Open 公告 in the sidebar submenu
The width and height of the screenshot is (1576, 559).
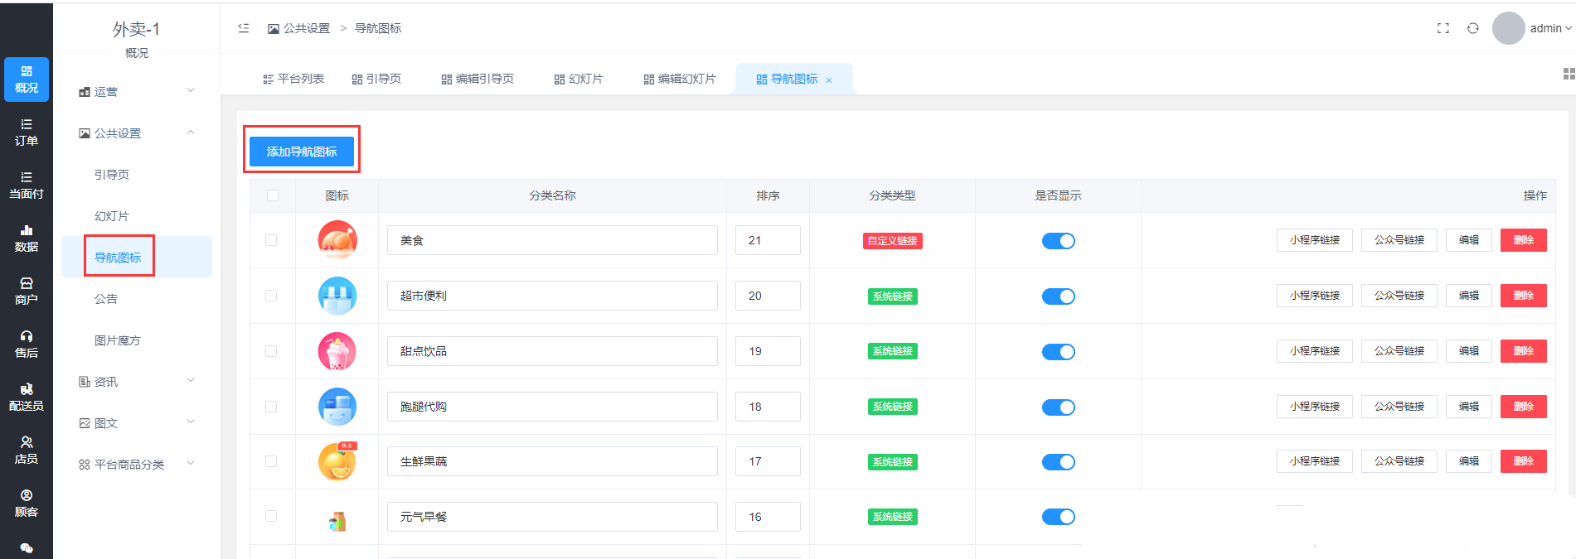[106, 299]
